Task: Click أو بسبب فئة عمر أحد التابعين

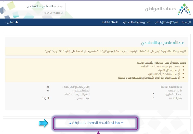Action: (x=164, y=74)
